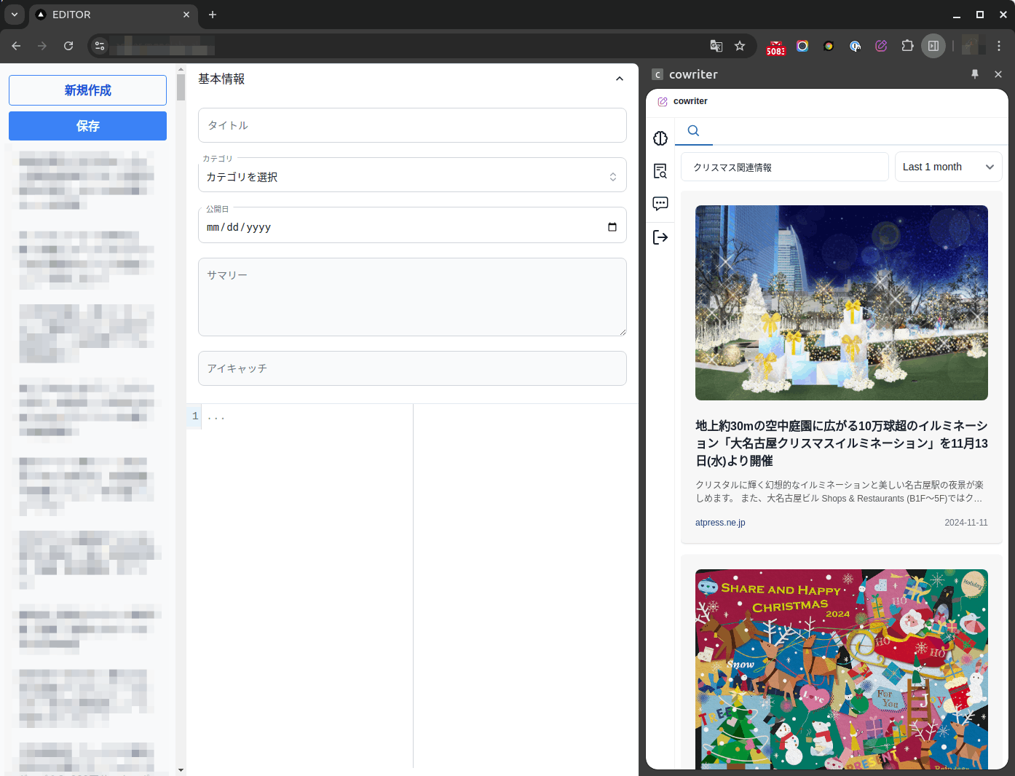Open the tab search dropdown arrow
The image size is (1015, 776).
click(x=15, y=15)
